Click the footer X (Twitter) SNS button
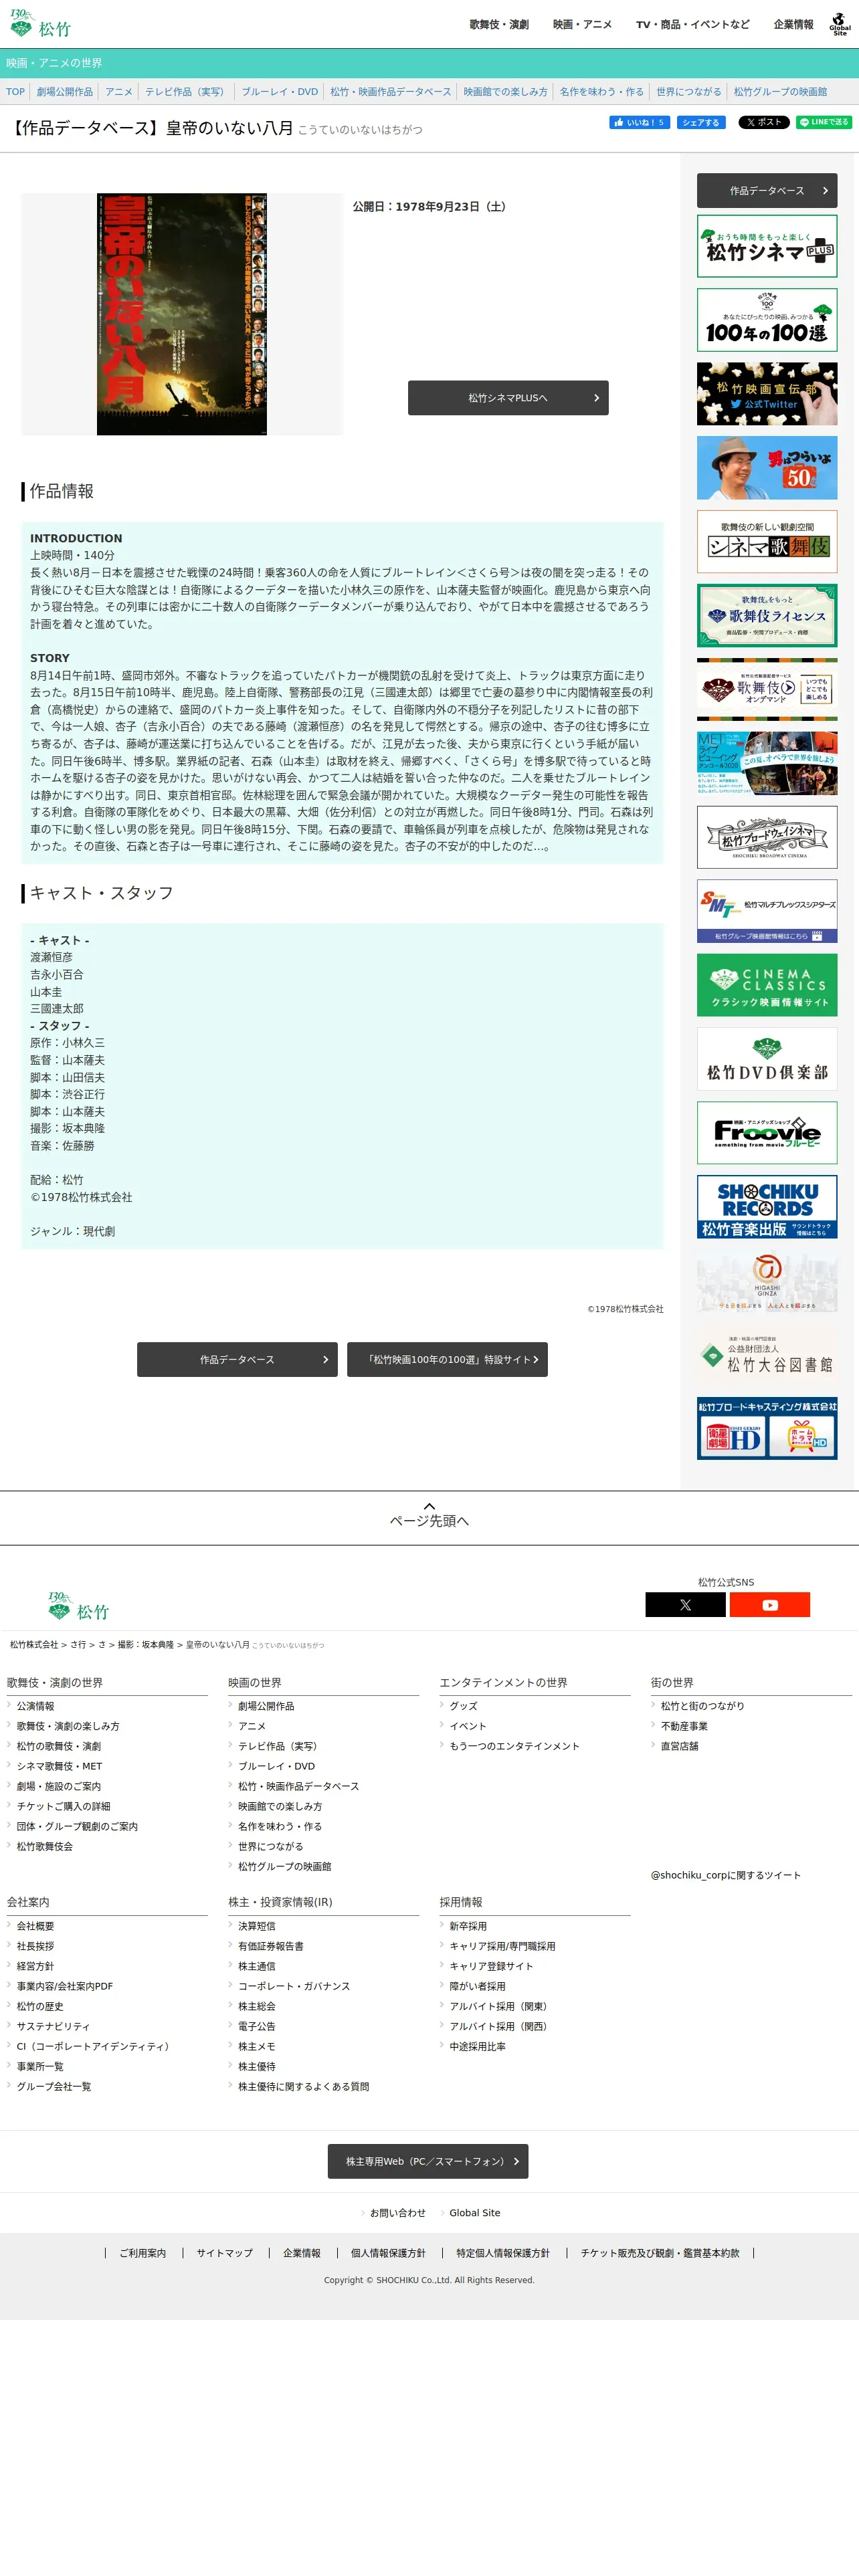 pos(685,1605)
